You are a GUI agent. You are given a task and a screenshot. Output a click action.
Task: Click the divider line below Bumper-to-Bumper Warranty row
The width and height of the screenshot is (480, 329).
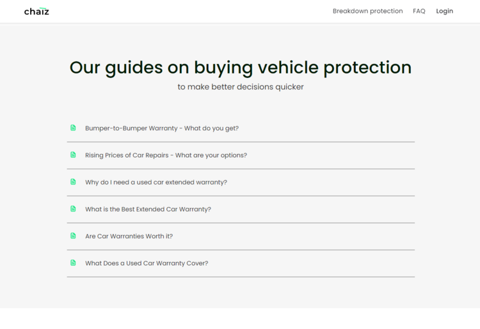(241, 142)
